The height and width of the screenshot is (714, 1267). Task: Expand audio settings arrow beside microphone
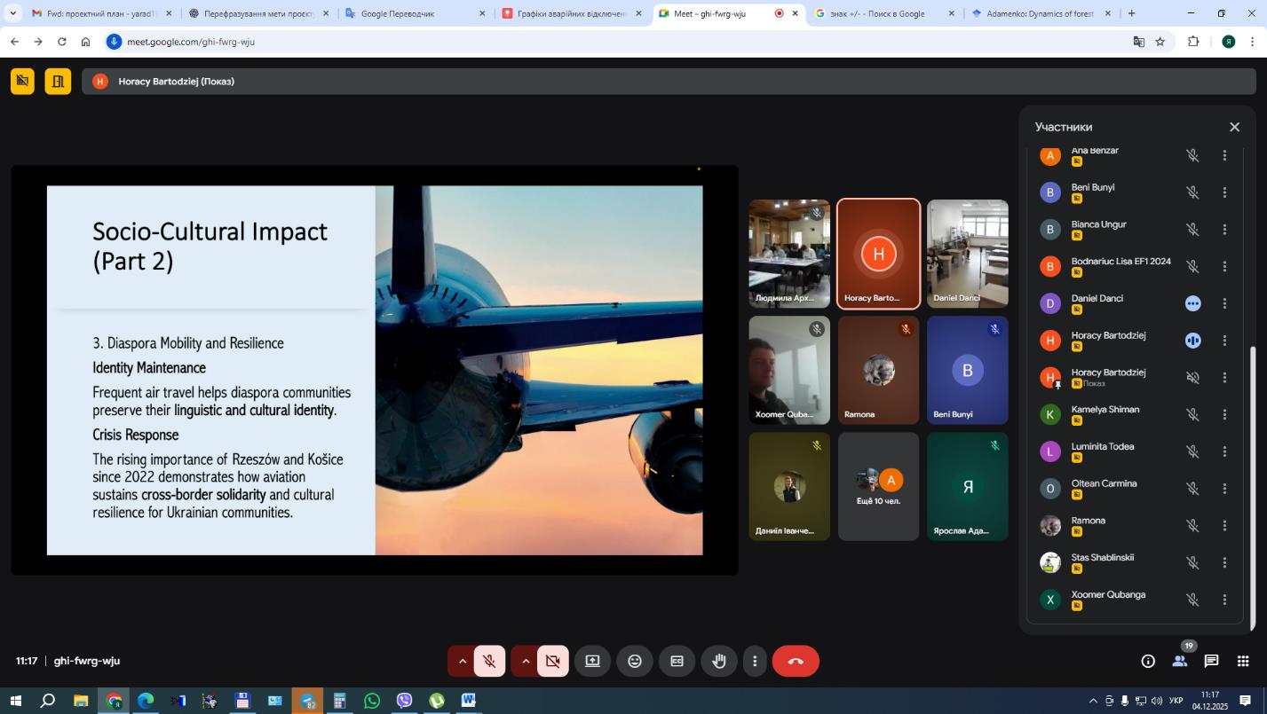click(x=462, y=661)
